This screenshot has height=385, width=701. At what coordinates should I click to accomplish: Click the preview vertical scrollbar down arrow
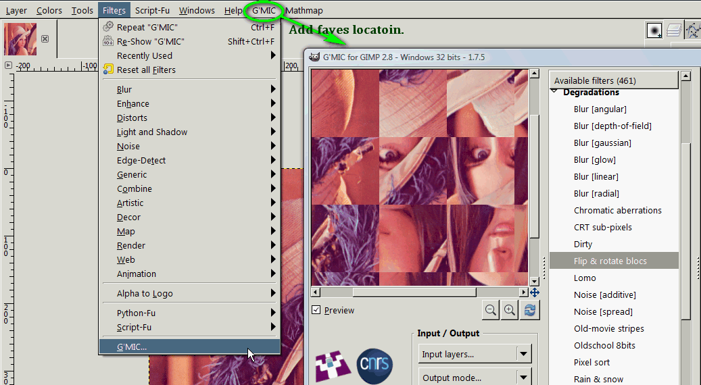click(534, 282)
